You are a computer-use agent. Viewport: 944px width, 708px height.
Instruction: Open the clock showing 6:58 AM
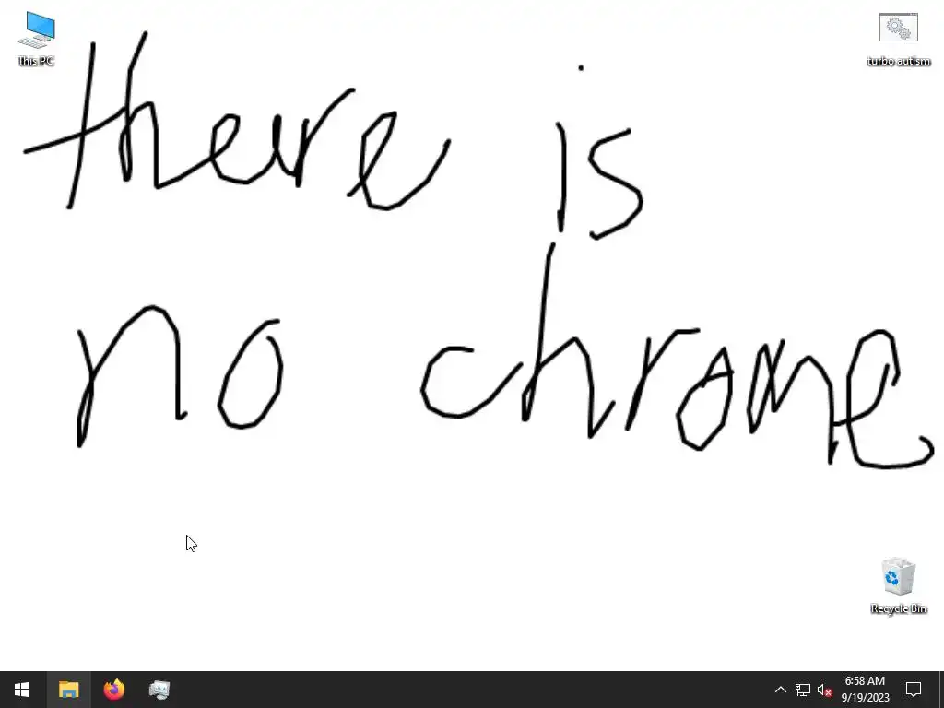(865, 690)
